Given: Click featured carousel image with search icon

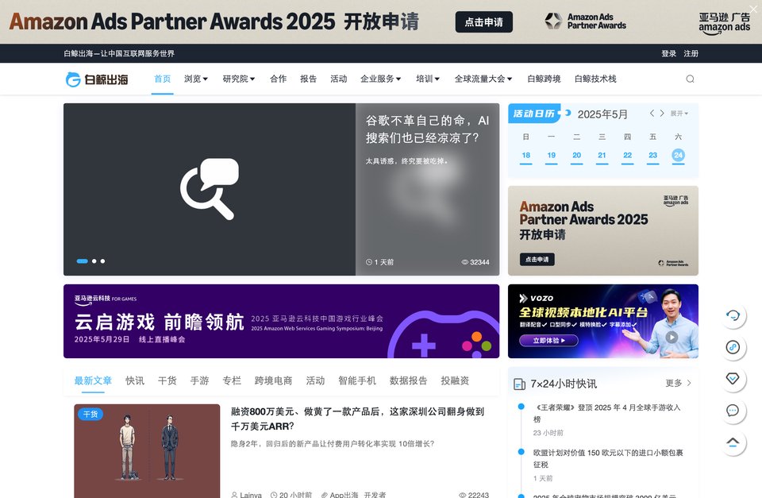Looking at the screenshot, I should [x=210, y=189].
